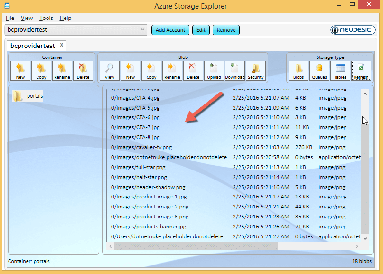Click timestamp 2/25/2016 5:21:26 AM
Viewport: 383px width, 274px height.
tap(261, 227)
